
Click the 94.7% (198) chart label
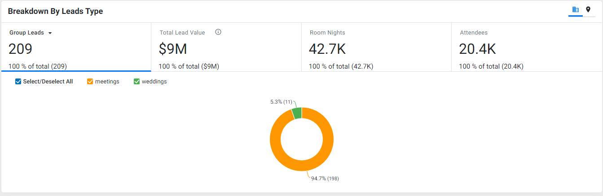click(325, 179)
